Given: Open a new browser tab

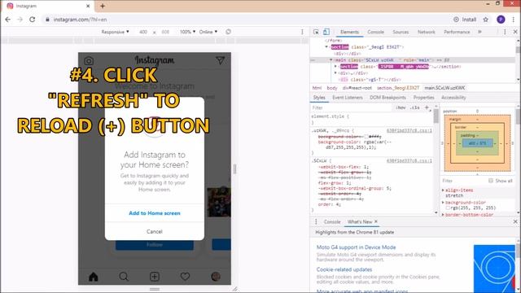Looking at the screenshot, I should tap(103, 6).
